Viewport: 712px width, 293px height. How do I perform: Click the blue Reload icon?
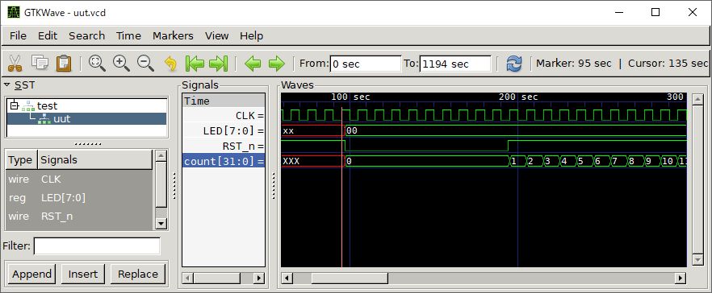point(514,64)
